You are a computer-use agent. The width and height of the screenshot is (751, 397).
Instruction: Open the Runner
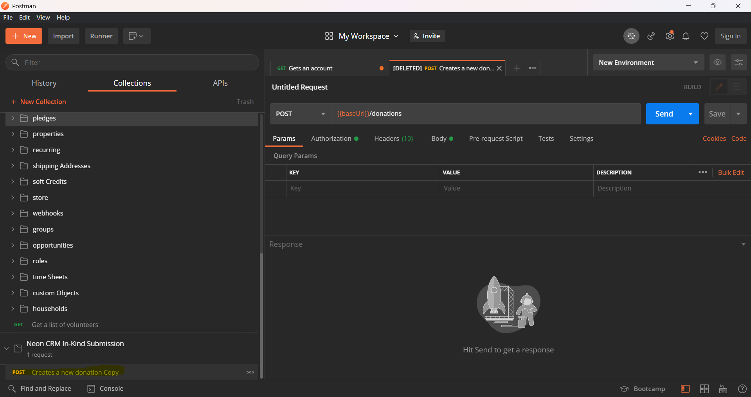pyautogui.click(x=101, y=36)
